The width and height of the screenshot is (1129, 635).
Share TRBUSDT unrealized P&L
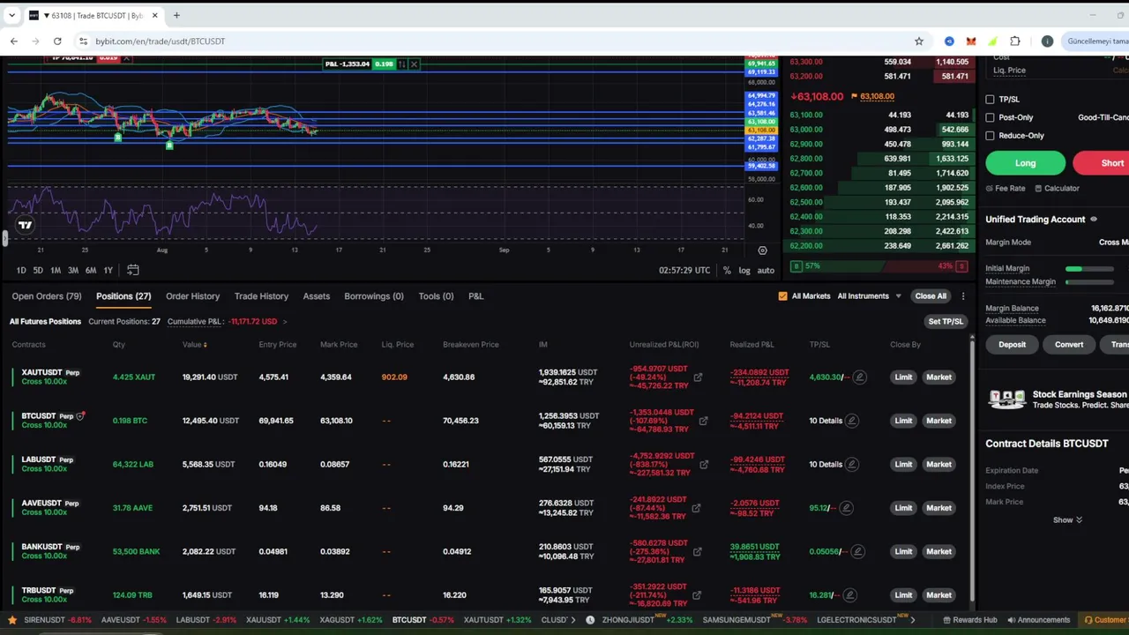click(x=698, y=594)
